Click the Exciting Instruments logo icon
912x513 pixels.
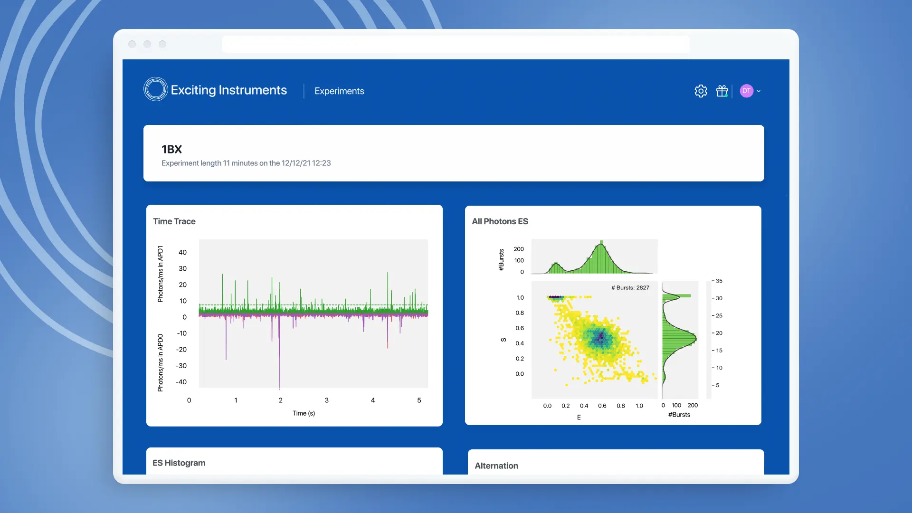click(x=155, y=89)
